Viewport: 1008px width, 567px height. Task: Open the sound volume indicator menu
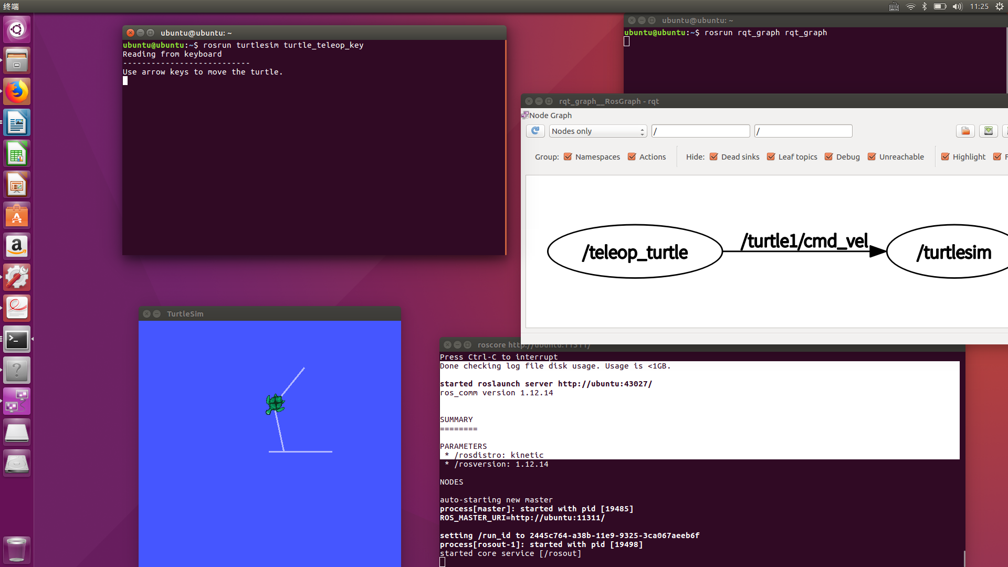point(957,6)
